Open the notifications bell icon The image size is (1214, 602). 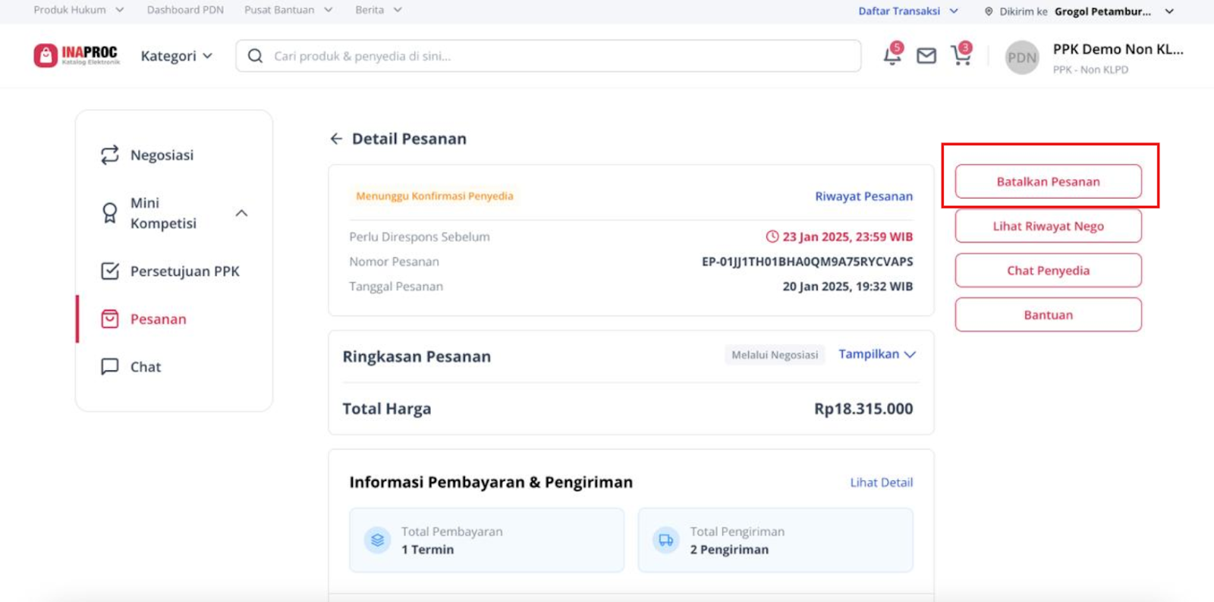892,55
